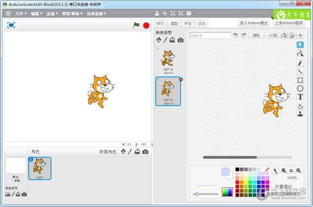Paint a new costume
Screen dimensions: 313x207
point(165,40)
